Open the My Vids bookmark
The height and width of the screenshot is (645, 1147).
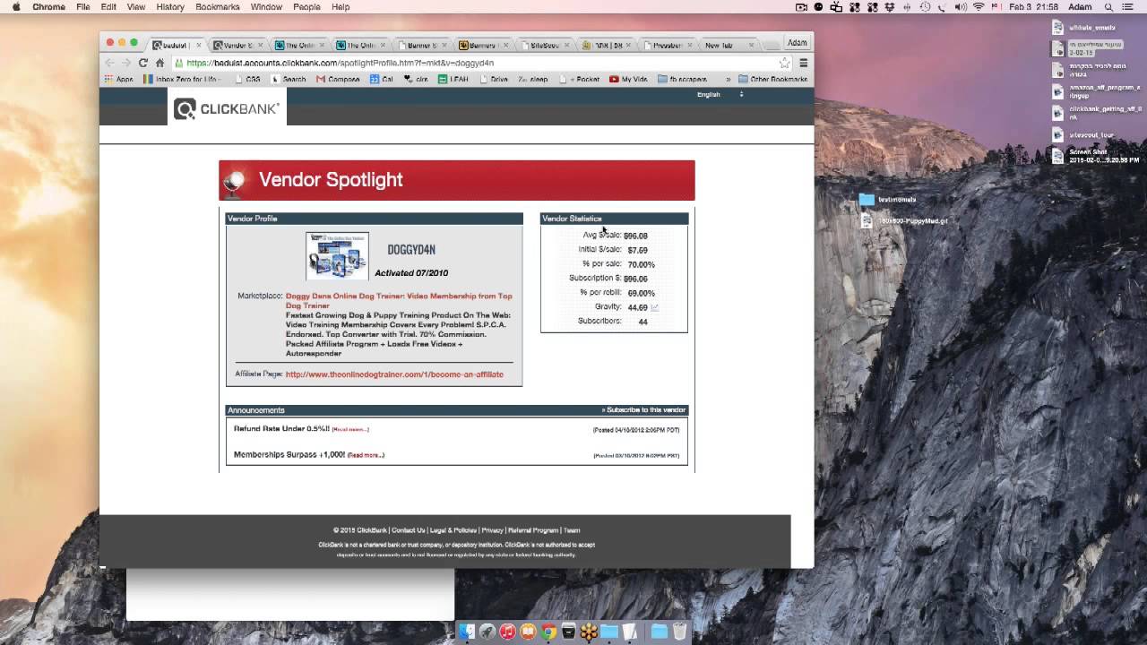(628, 79)
